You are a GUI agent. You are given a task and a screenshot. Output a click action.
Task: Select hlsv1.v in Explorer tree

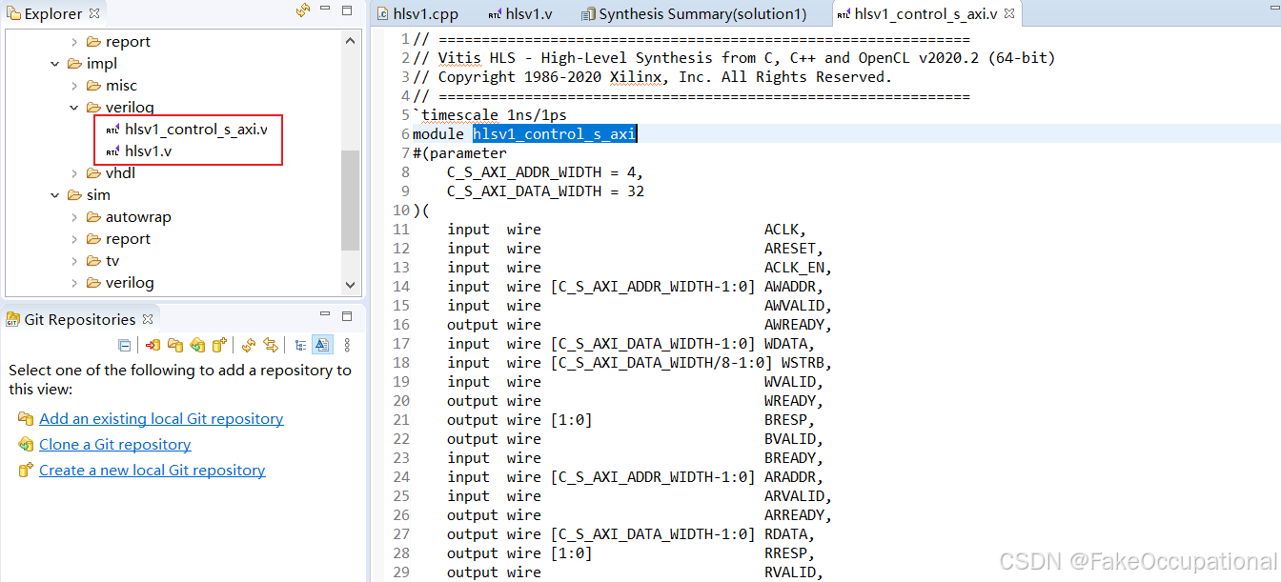pos(149,151)
